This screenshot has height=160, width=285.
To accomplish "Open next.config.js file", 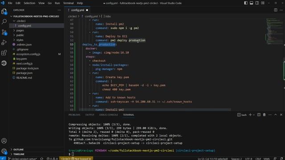I will click(x=24, y=64).
